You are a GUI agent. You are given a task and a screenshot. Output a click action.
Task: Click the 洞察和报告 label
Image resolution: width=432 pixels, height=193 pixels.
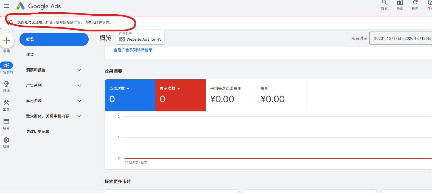coord(36,70)
